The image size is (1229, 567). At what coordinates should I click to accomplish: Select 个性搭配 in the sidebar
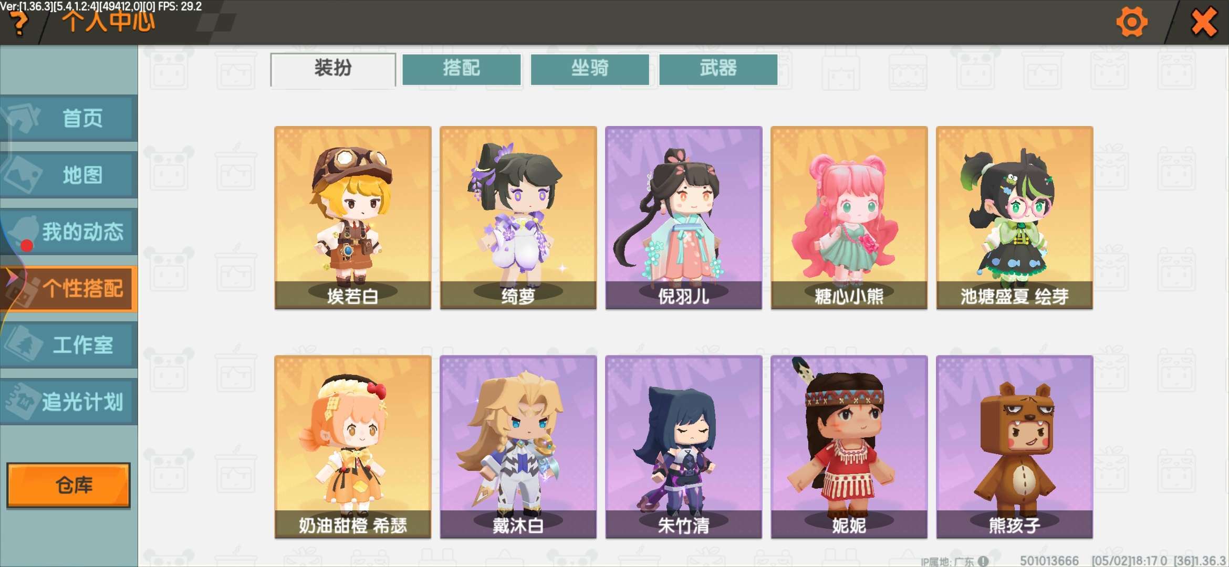(69, 288)
